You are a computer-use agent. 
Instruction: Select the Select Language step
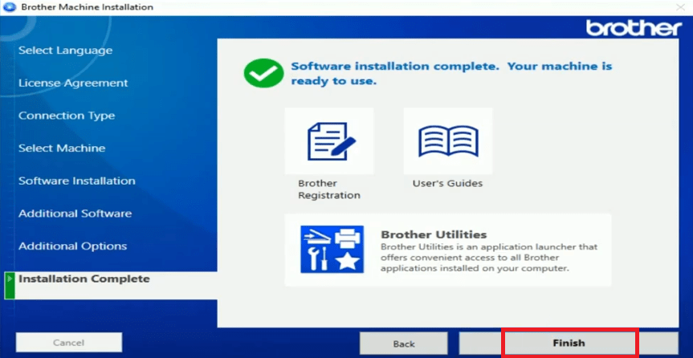tap(65, 51)
